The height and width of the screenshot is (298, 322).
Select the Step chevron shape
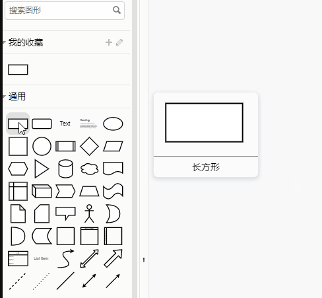tap(65, 191)
